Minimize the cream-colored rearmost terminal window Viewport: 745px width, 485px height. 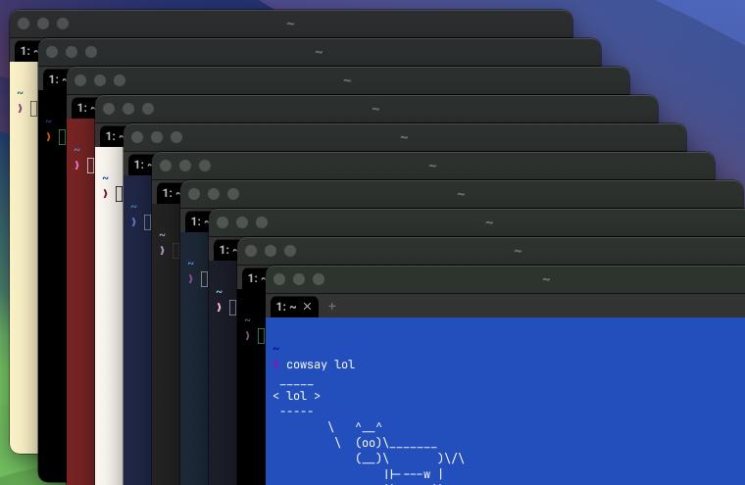tap(43, 24)
